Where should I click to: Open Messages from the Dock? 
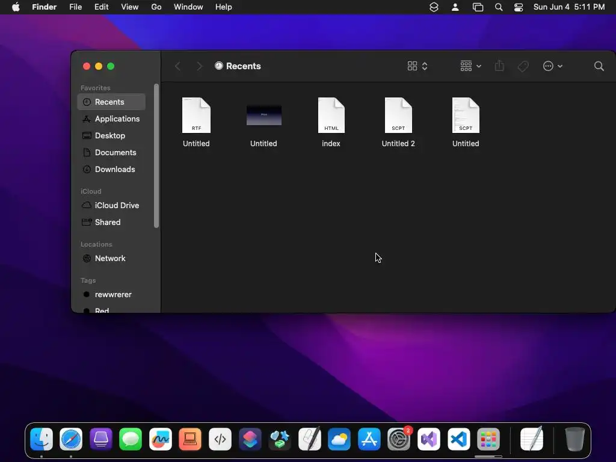(131, 439)
